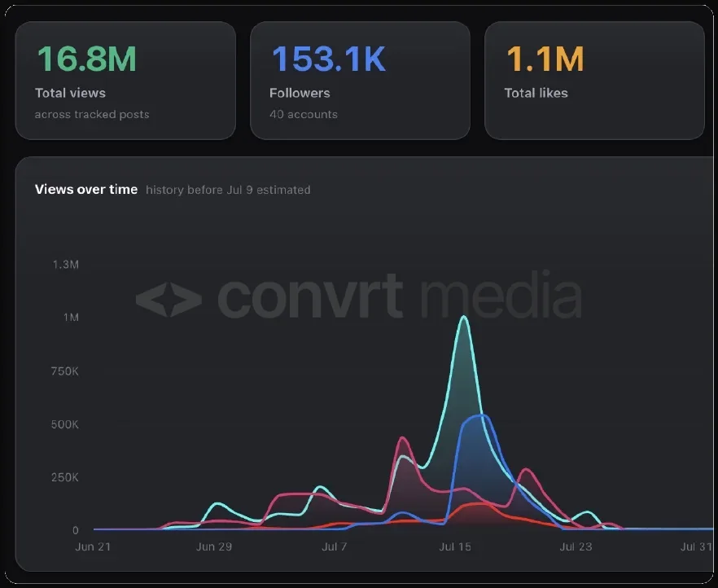Click the Jun 21 x-axis label
718x588 pixels.
[93, 546]
